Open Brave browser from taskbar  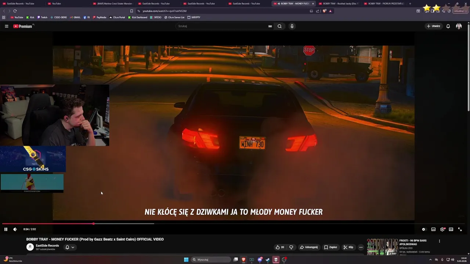point(243,260)
